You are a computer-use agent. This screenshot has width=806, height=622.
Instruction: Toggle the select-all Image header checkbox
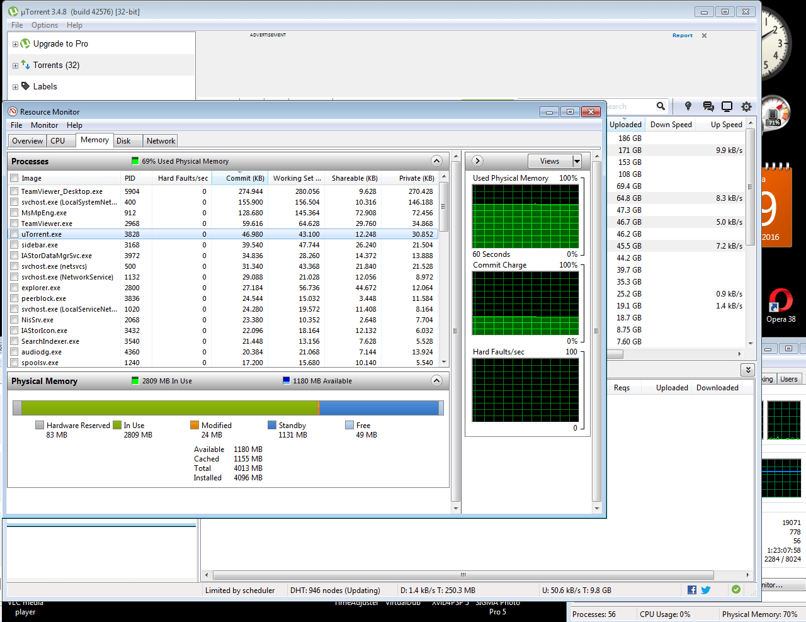14,178
